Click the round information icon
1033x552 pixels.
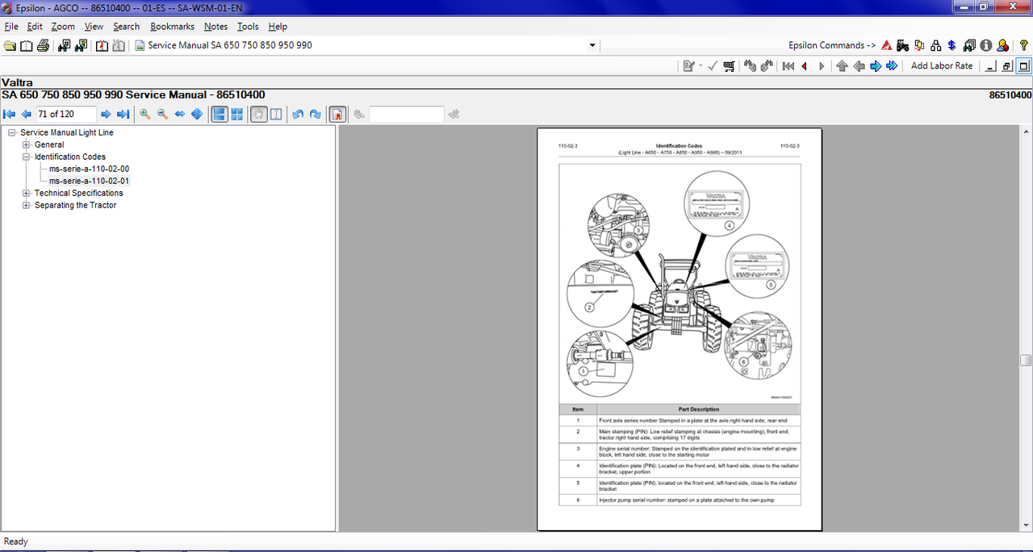(x=986, y=45)
